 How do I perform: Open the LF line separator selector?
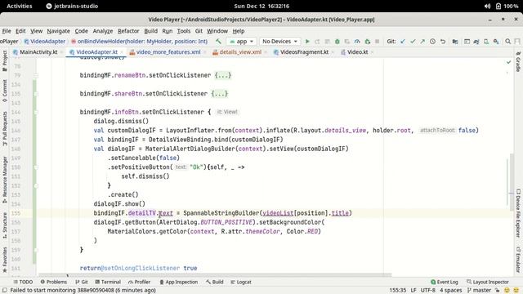click(x=413, y=291)
